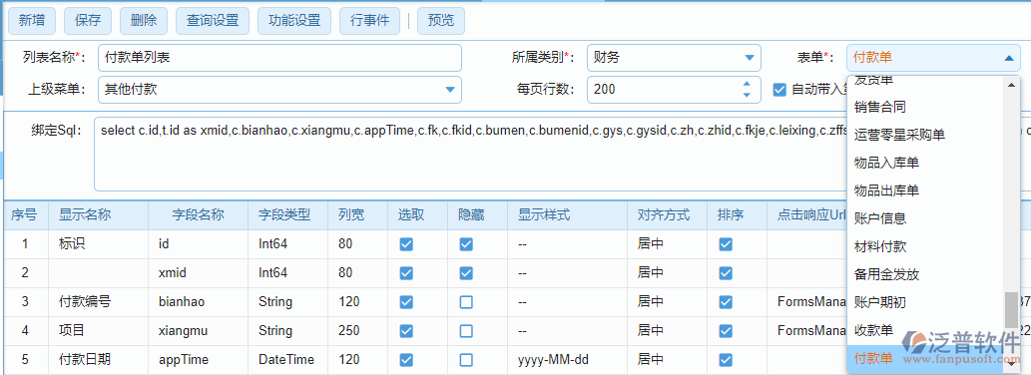Decrease 每页行数 with the down arrow
The image size is (1031, 375).
747,95
